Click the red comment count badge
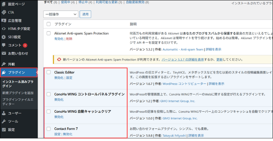The image size is (273, 141). (25, 45)
